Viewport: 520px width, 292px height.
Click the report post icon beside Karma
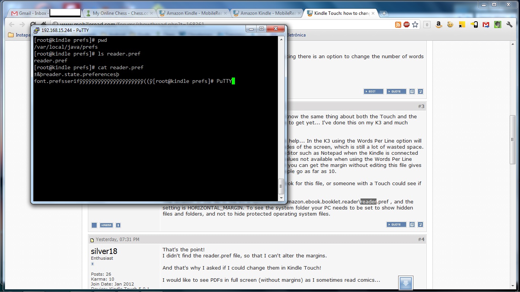118,225
